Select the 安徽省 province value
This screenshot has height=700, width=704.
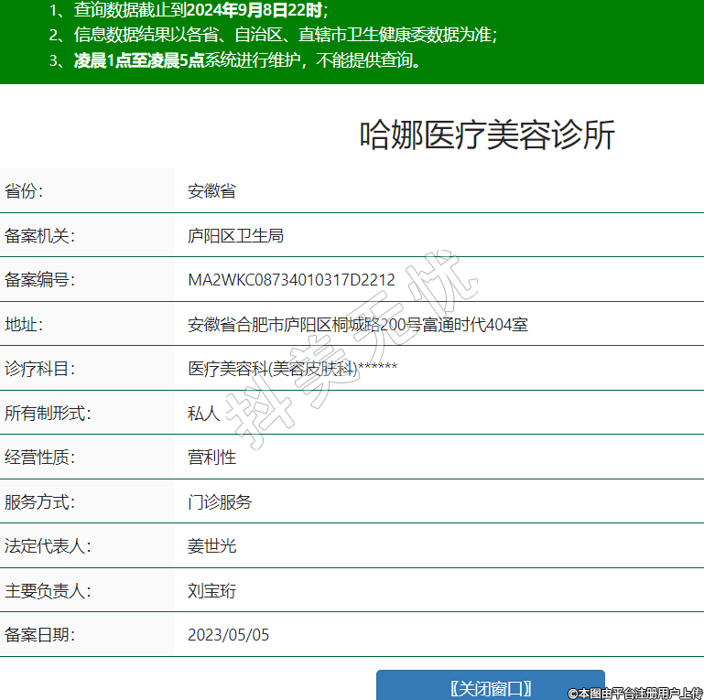[x=211, y=191]
